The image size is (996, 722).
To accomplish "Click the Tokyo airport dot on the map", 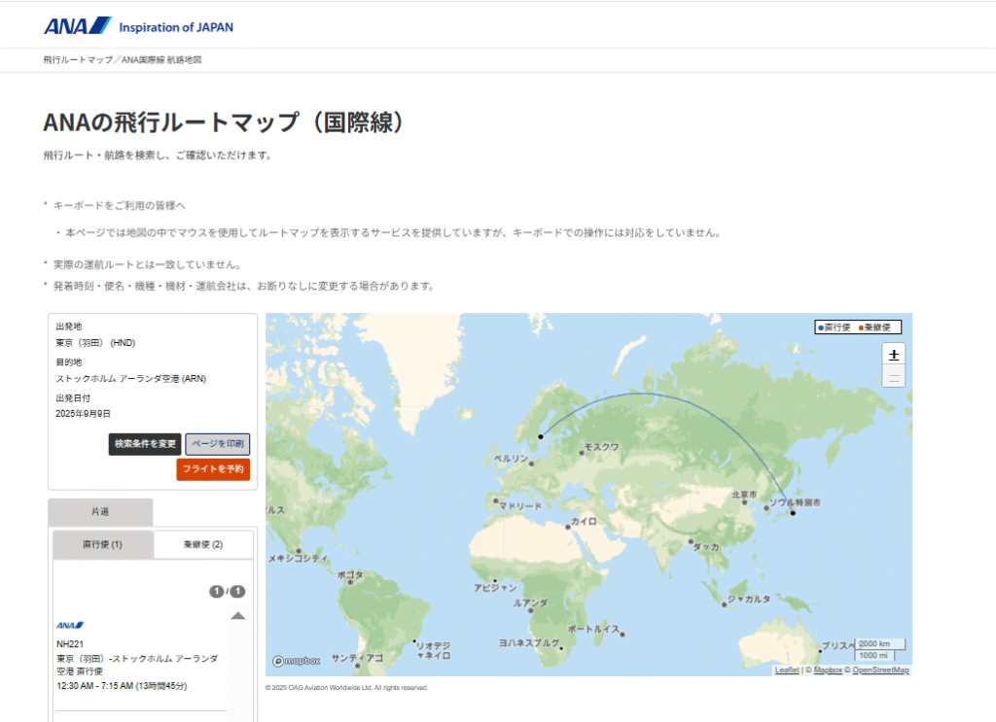I will pyautogui.click(x=793, y=513).
